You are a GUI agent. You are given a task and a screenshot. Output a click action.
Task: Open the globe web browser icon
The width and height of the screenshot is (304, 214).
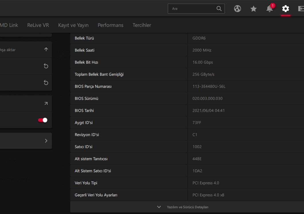pos(238,9)
